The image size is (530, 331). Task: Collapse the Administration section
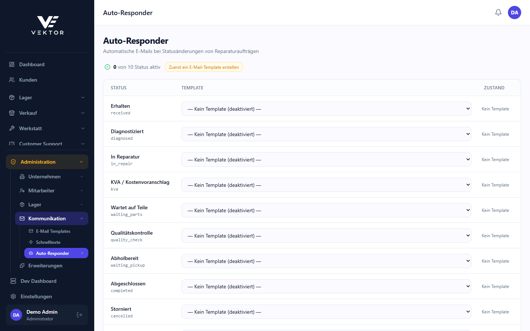(x=47, y=162)
